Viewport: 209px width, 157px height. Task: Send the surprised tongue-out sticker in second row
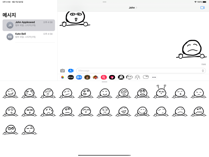click(x=29, y=112)
